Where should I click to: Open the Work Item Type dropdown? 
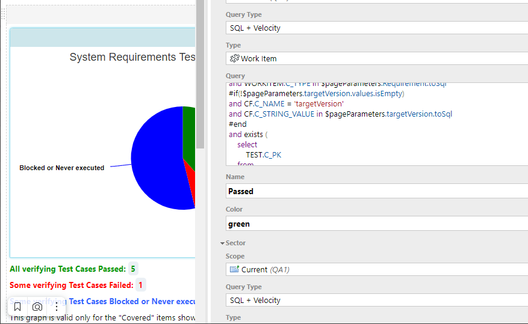pyautogui.click(x=377, y=58)
